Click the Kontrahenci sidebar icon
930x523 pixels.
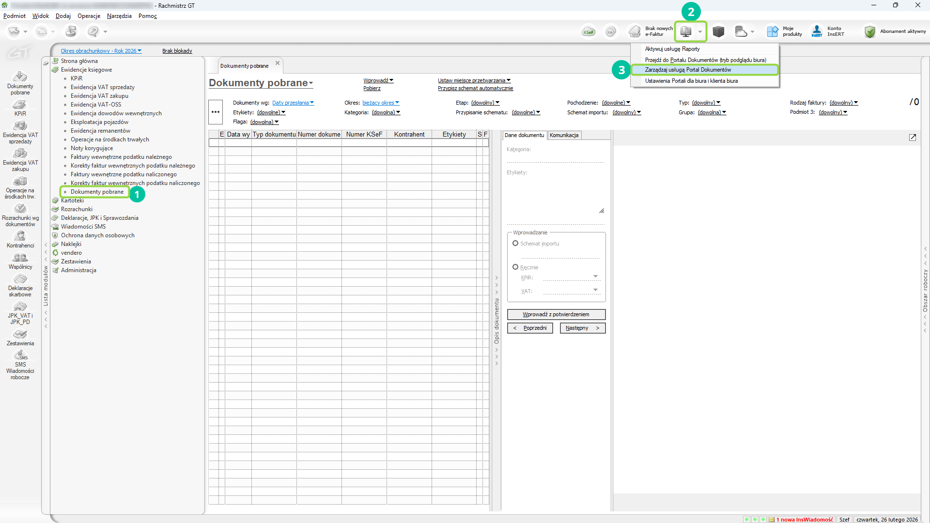[20, 236]
